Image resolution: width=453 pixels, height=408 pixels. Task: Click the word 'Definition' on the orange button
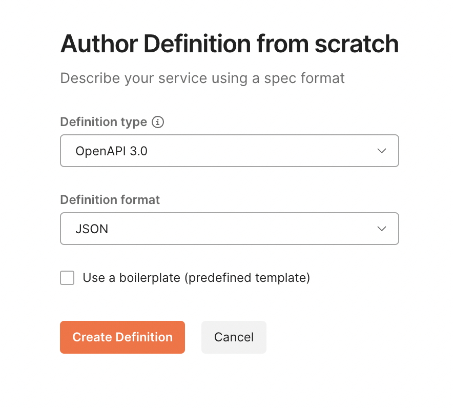click(x=144, y=337)
